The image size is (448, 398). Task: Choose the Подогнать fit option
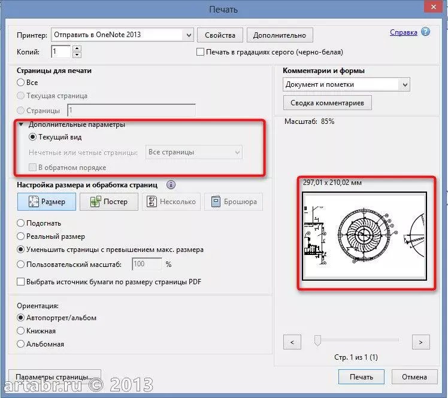point(22,223)
